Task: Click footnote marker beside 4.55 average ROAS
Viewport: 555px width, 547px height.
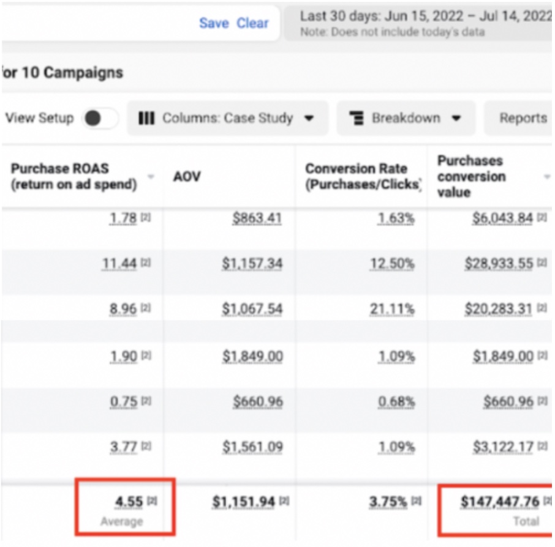Action: coord(151,502)
